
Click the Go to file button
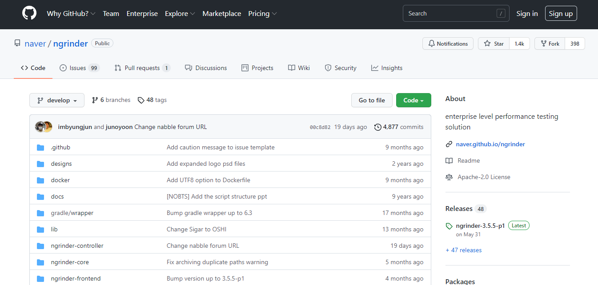point(372,100)
